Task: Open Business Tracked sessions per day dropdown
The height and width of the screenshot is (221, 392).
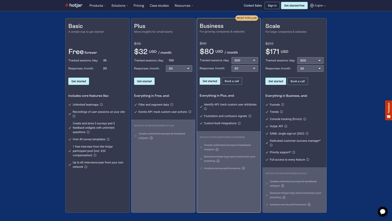Action: point(245,61)
